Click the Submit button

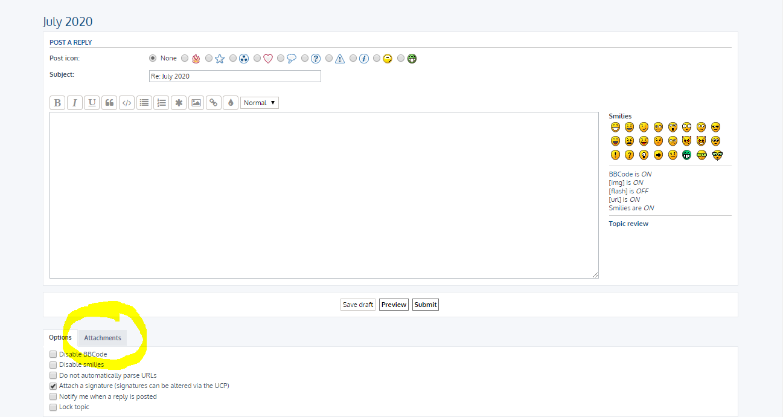click(425, 305)
